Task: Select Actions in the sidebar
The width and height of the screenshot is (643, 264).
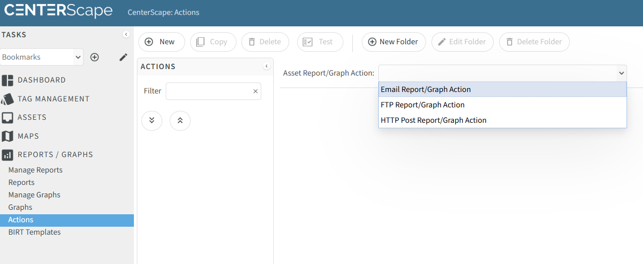Action: [67, 220]
